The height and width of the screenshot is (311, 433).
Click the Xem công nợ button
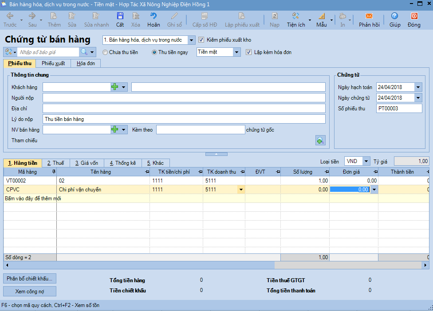30,291
